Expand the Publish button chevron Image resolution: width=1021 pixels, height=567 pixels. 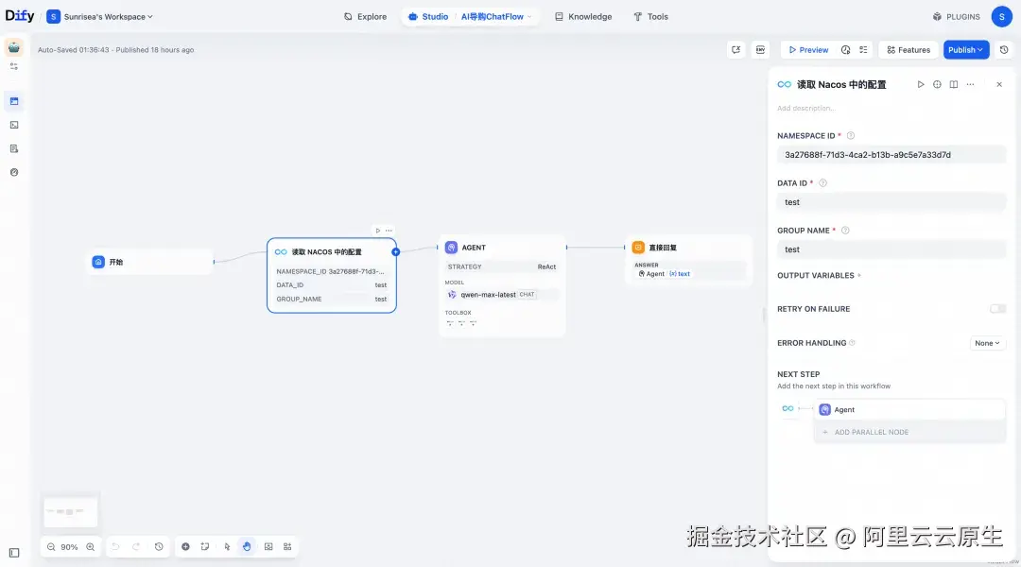tap(979, 49)
